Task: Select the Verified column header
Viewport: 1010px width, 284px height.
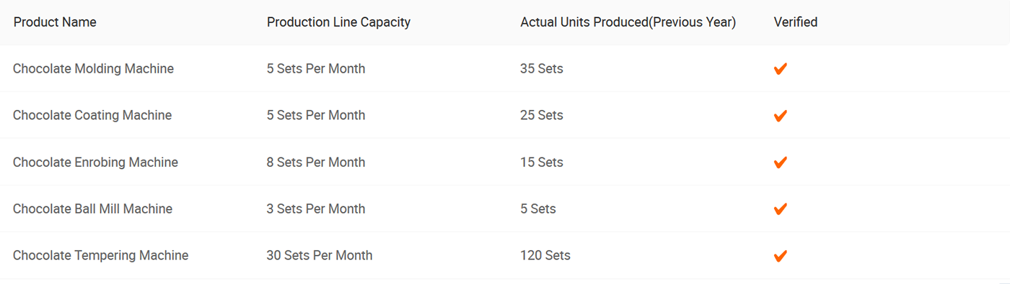Action: [796, 22]
